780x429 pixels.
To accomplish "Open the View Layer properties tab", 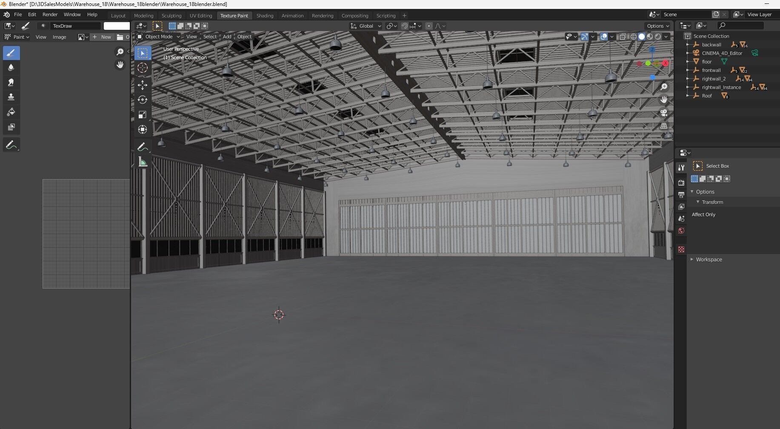I will click(681, 206).
